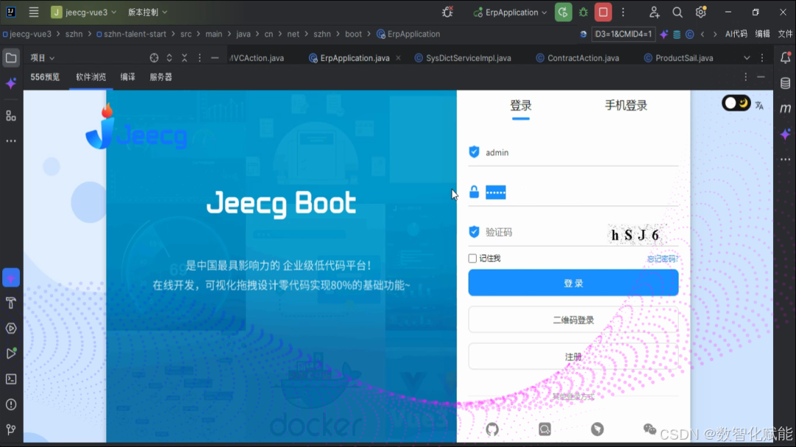Switch to ErpApplication.java editor tab

pyautogui.click(x=349, y=58)
